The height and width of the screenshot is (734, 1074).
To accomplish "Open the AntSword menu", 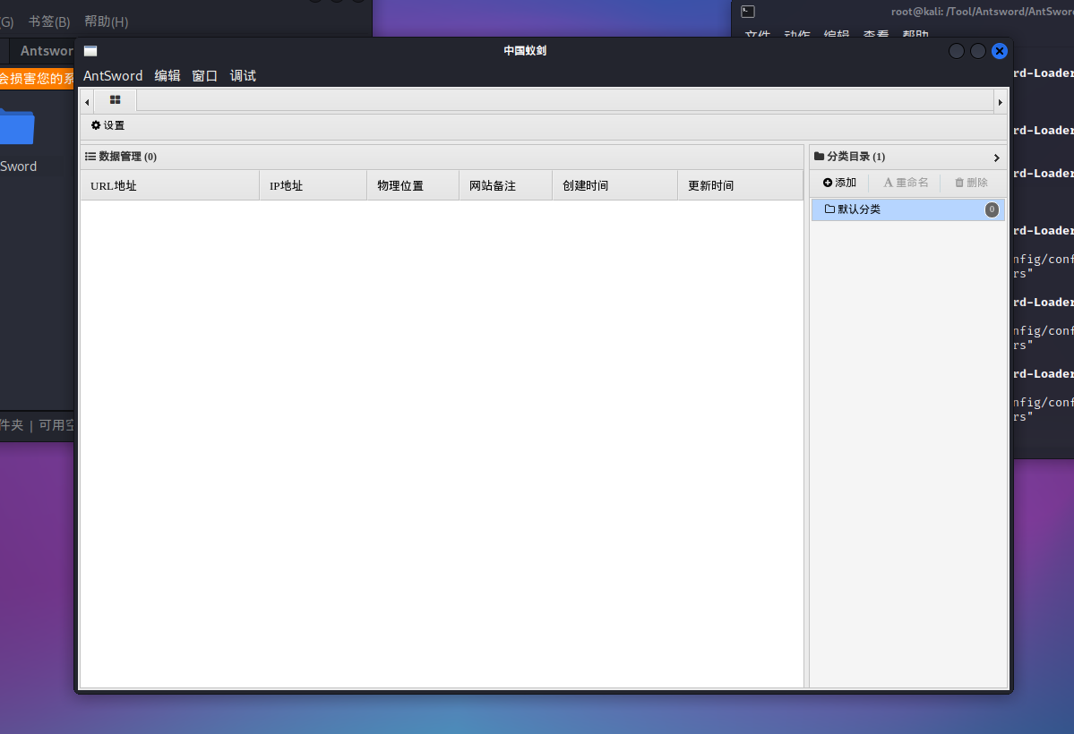I will pyautogui.click(x=113, y=75).
